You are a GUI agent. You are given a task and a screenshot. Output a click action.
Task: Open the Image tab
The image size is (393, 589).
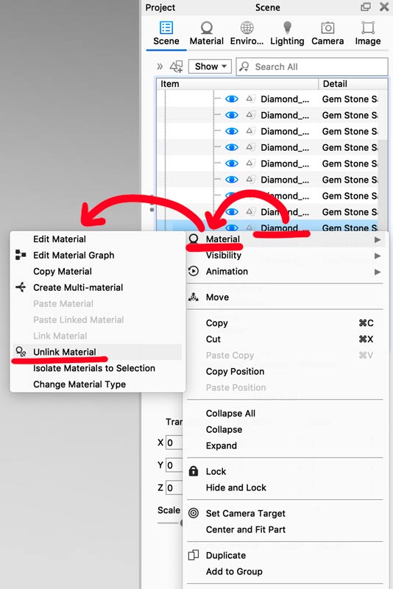click(x=368, y=33)
